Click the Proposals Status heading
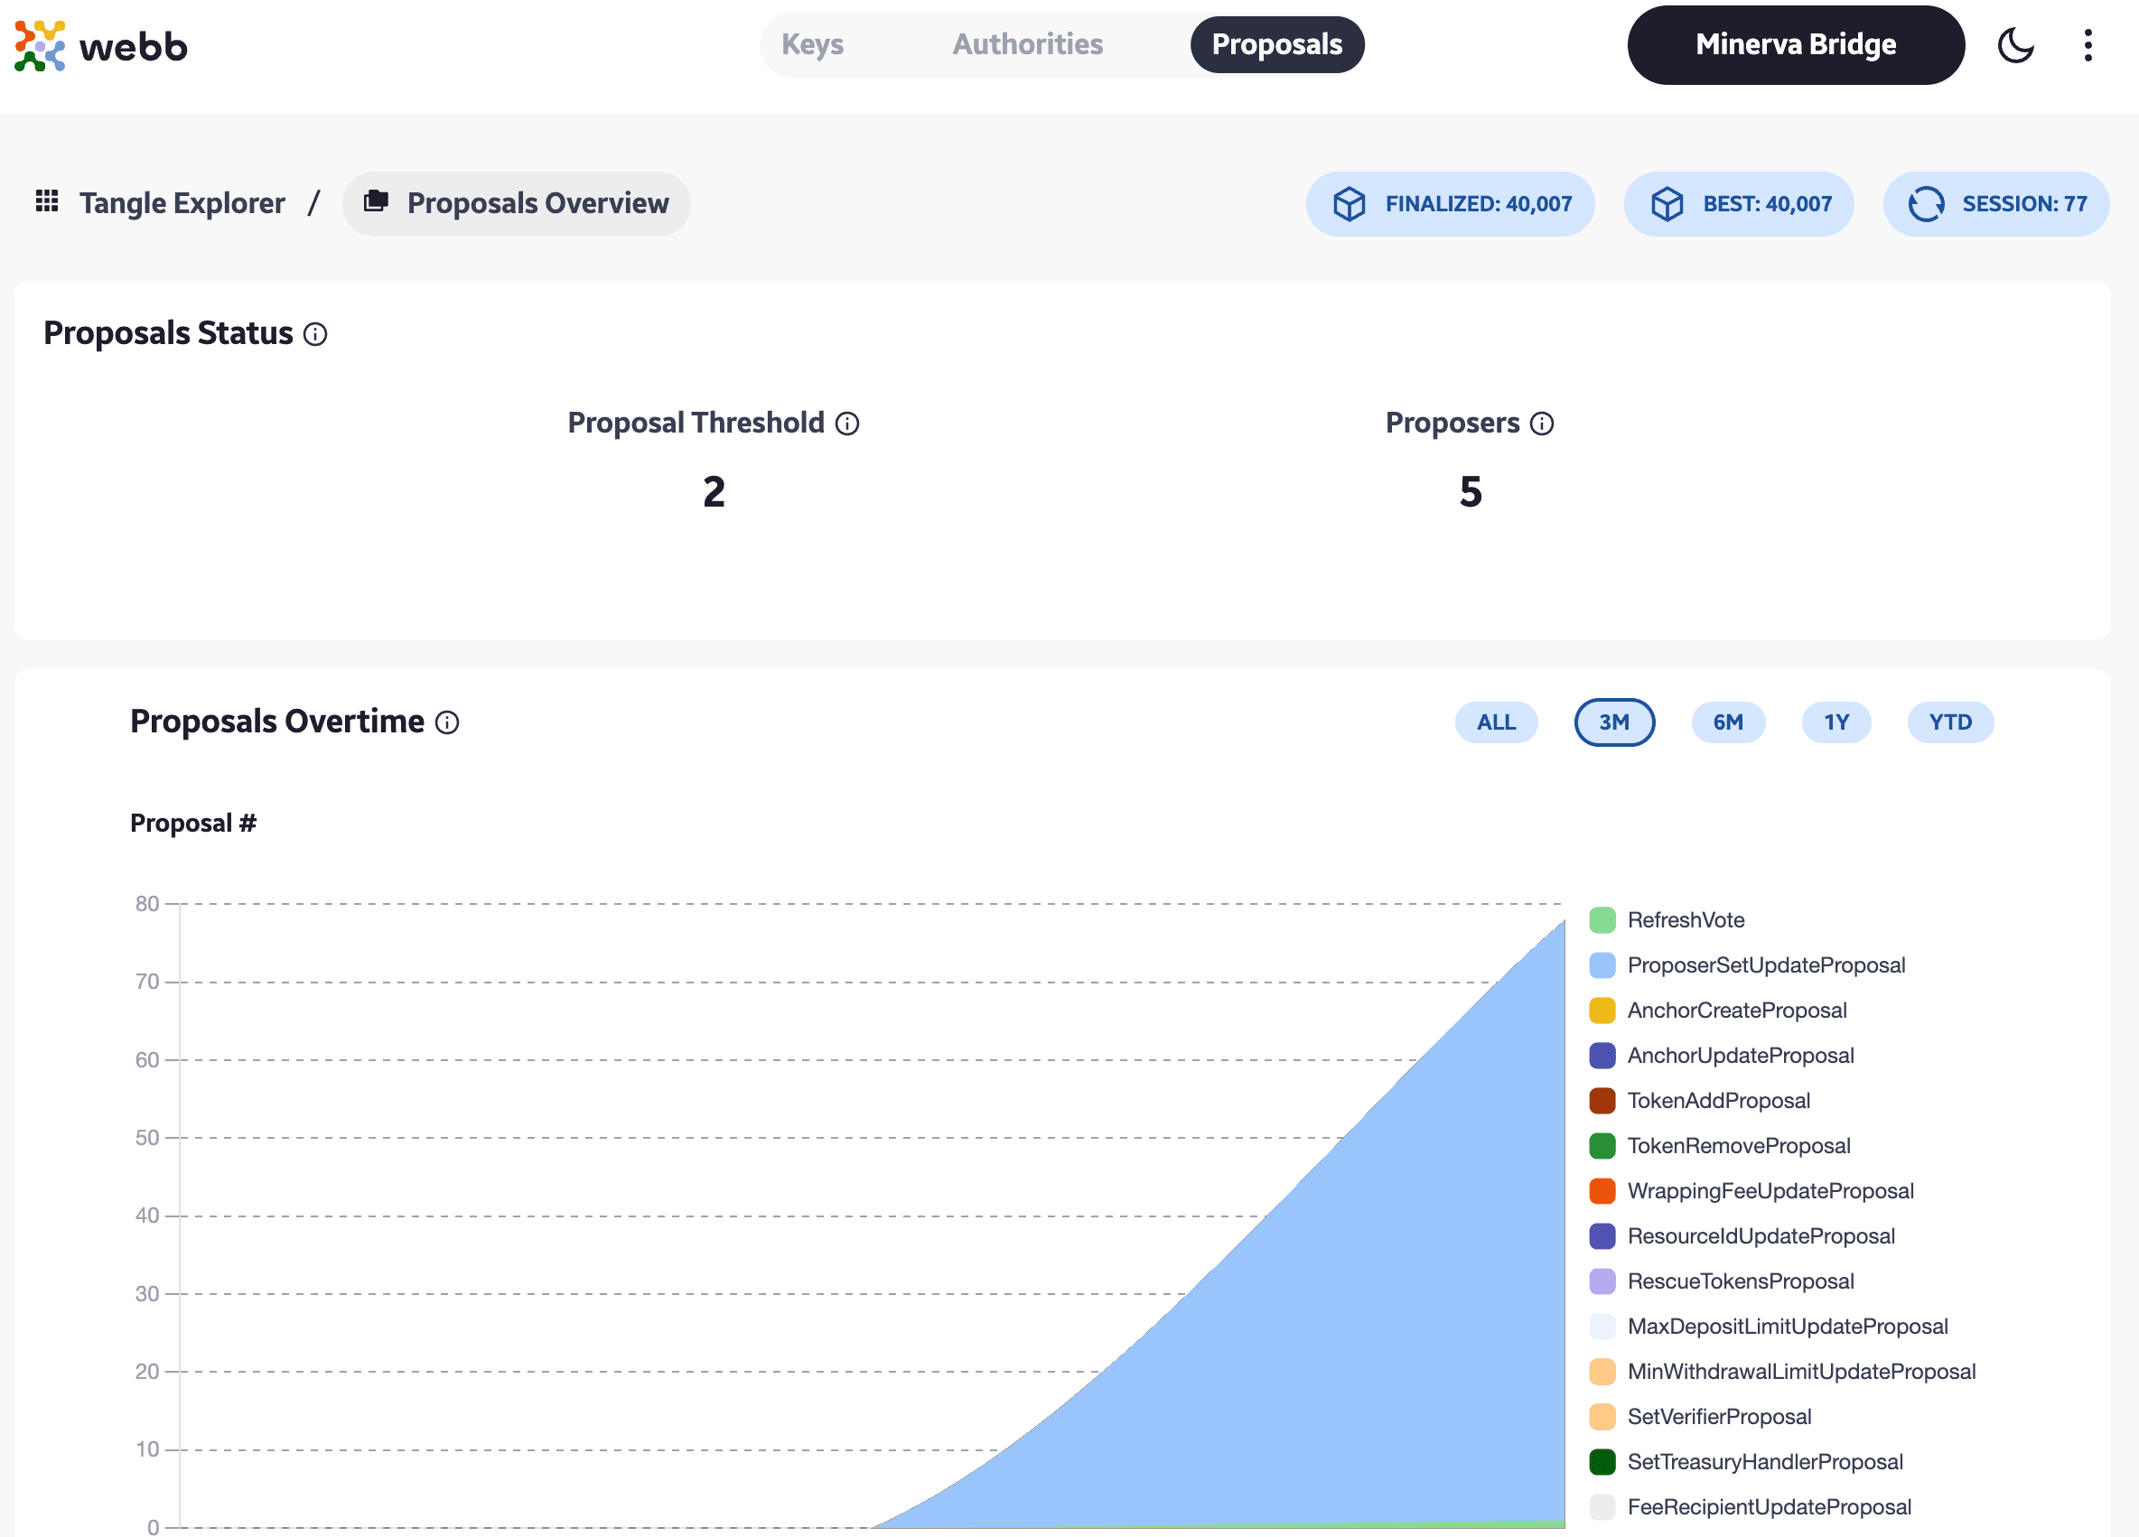Viewport: 2139px width, 1537px height. pyautogui.click(x=168, y=334)
